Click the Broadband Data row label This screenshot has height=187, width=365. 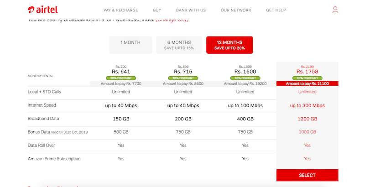[43, 119]
